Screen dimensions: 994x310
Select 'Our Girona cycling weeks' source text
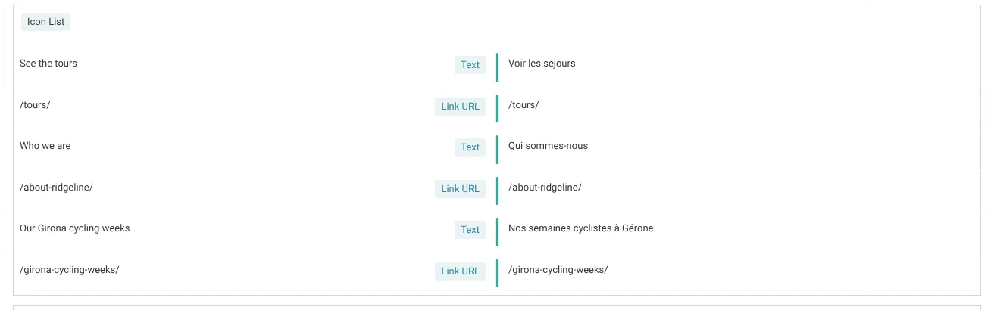pyautogui.click(x=75, y=228)
